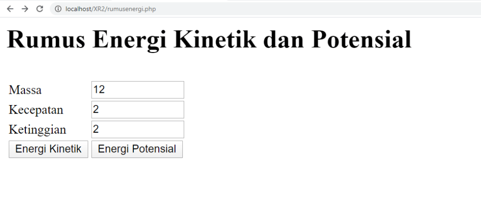Calculate using the Energi Potensial button
The height and width of the screenshot is (211, 481).
click(137, 149)
